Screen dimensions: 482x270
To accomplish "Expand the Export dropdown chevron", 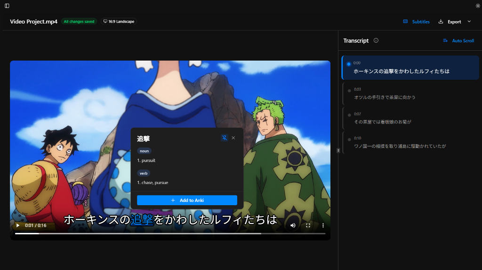I will [x=469, y=22].
